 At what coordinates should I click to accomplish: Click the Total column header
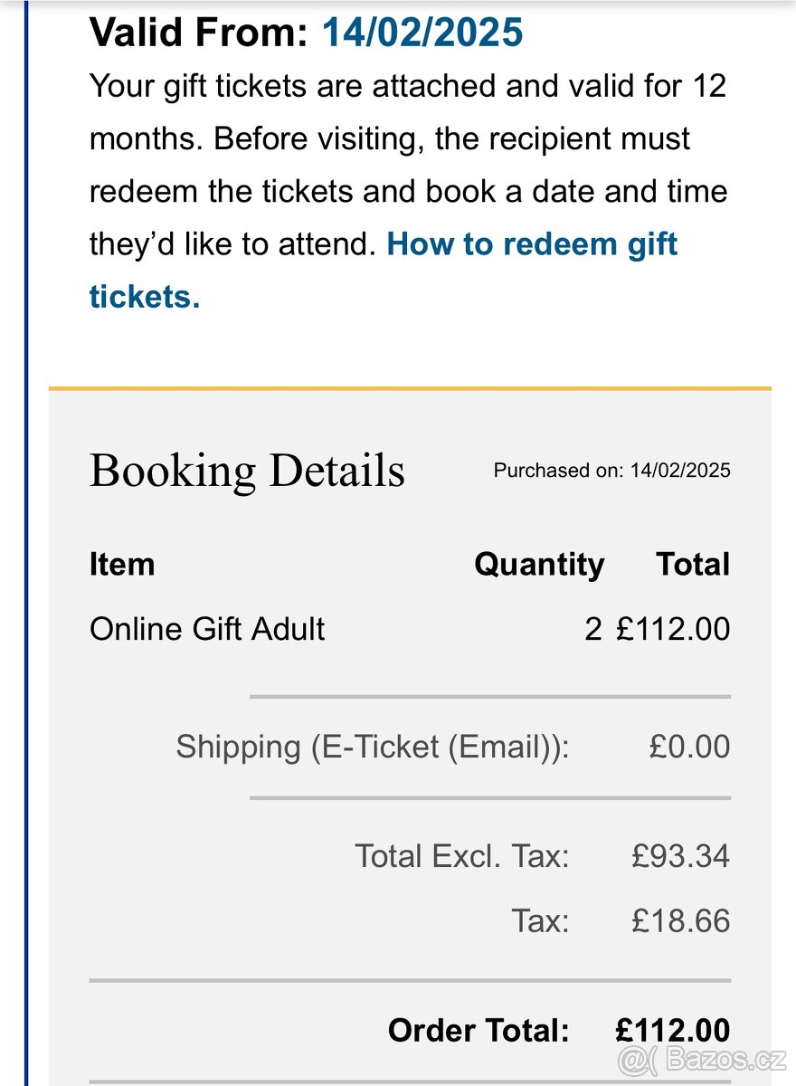coord(693,565)
